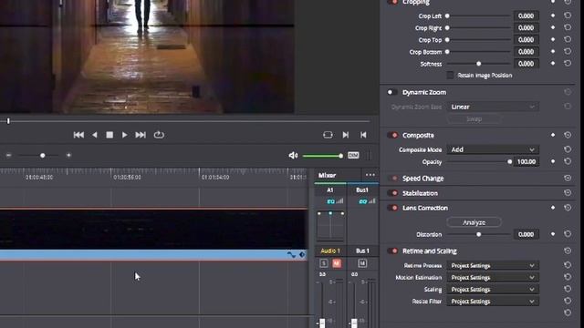Mute the speaker volume icon
584x328 pixels.
(x=293, y=156)
